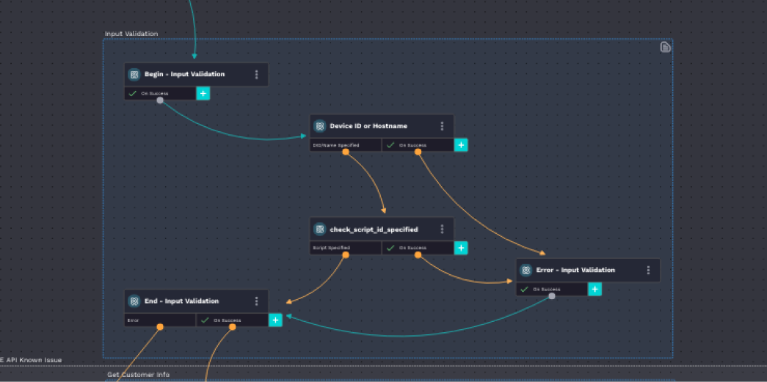Click the Input Validation group title label
767x382 pixels.
(x=131, y=34)
